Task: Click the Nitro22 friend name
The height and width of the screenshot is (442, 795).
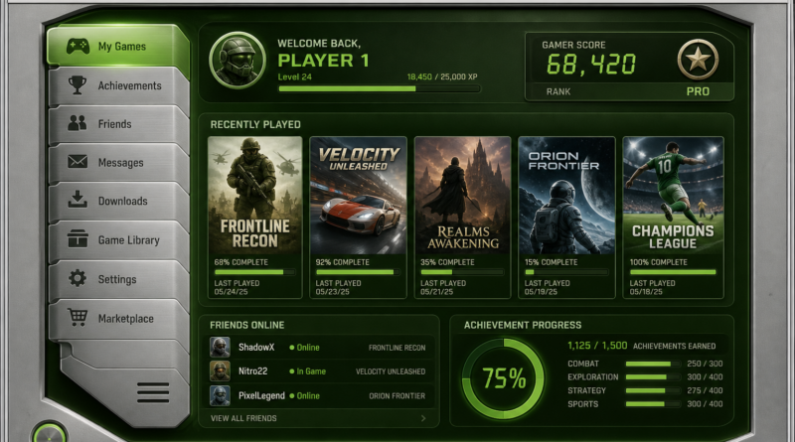Action: (x=252, y=371)
